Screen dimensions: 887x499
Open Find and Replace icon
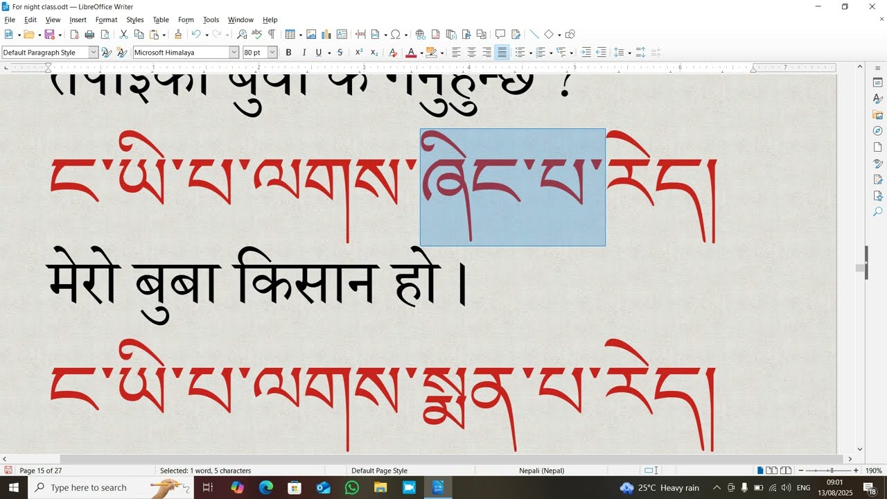pos(242,35)
